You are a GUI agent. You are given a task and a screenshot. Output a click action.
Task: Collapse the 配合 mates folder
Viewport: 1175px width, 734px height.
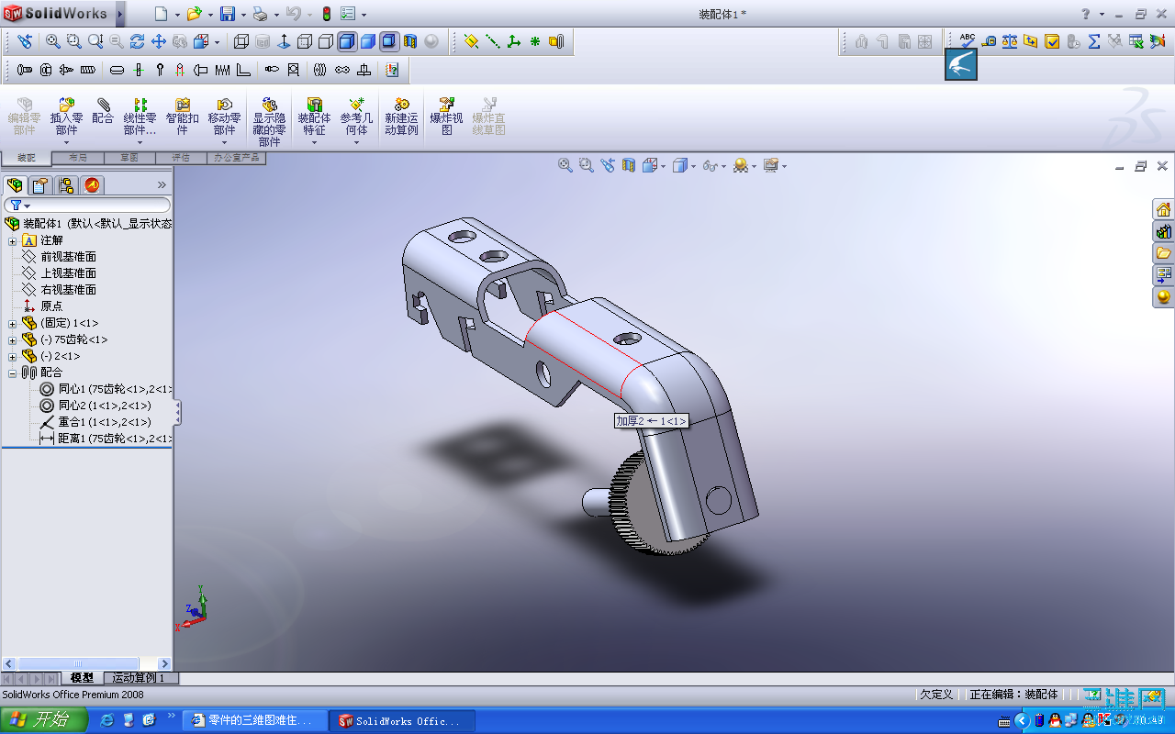click(13, 373)
